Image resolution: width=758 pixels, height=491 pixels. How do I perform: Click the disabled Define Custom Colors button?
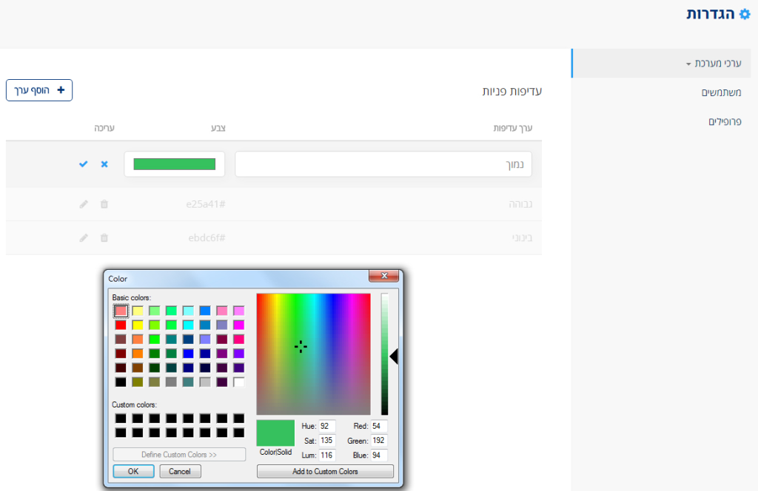pyautogui.click(x=179, y=454)
